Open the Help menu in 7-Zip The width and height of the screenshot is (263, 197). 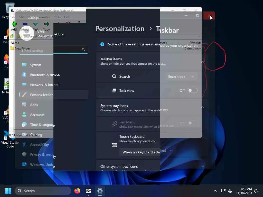pyautogui.click(x=67, y=17)
